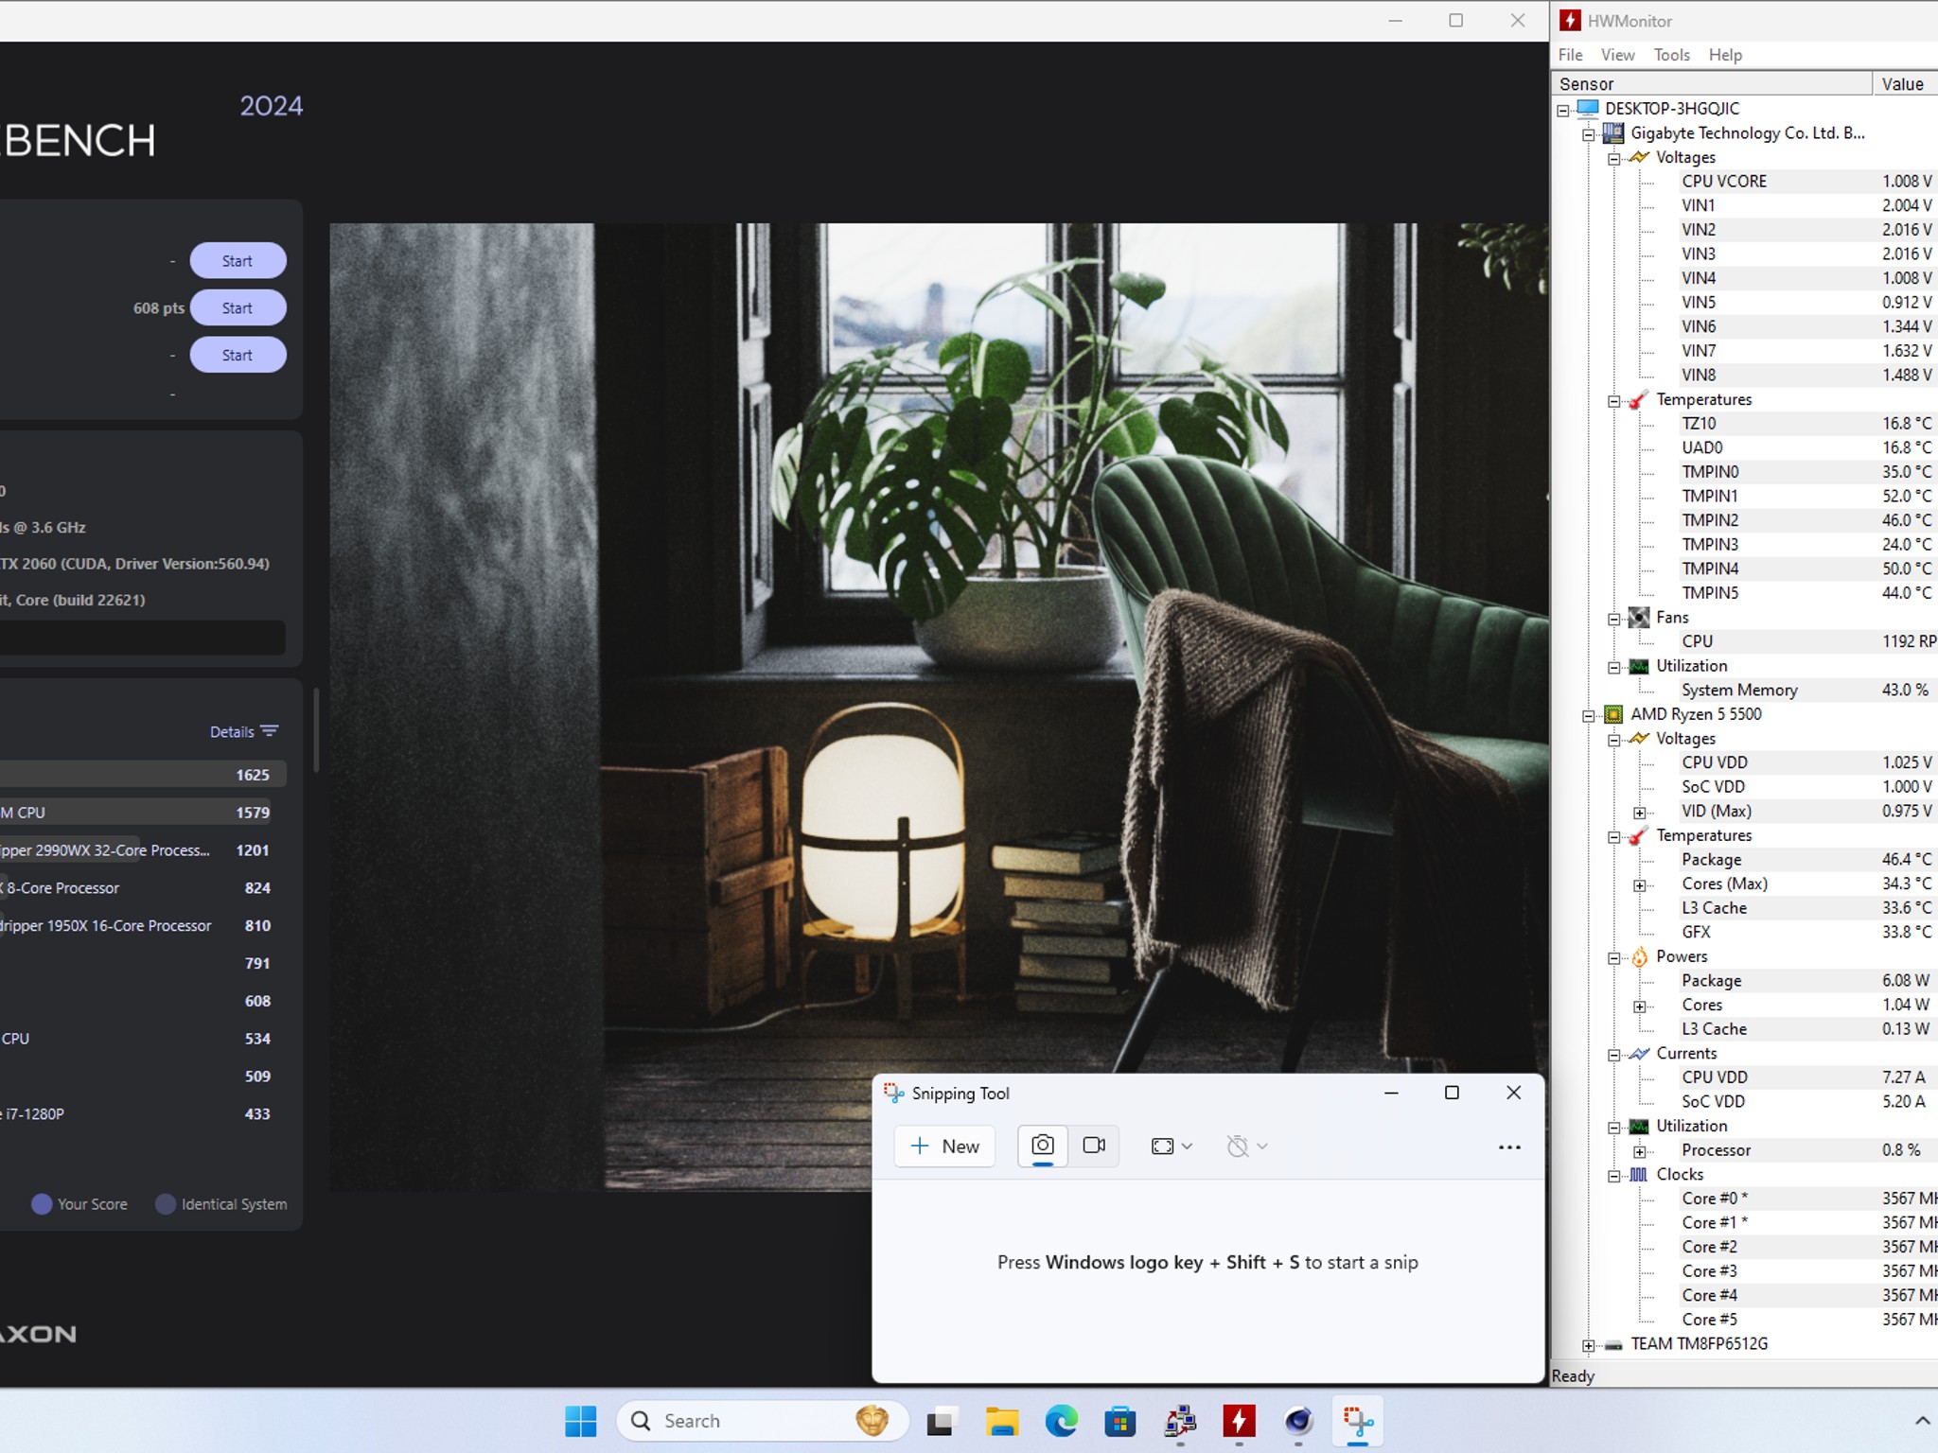Select the TMPIN1 temperature row
1938x1453 pixels.
(x=1807, y=496)
